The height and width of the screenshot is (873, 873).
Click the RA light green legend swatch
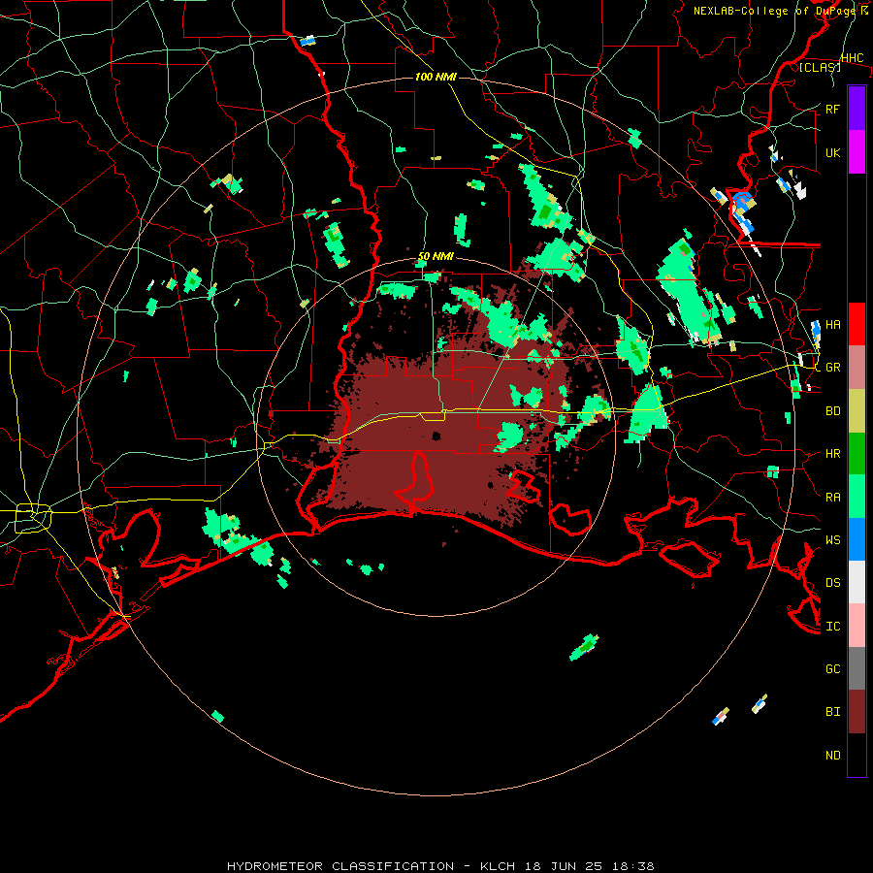click(857, 497)
